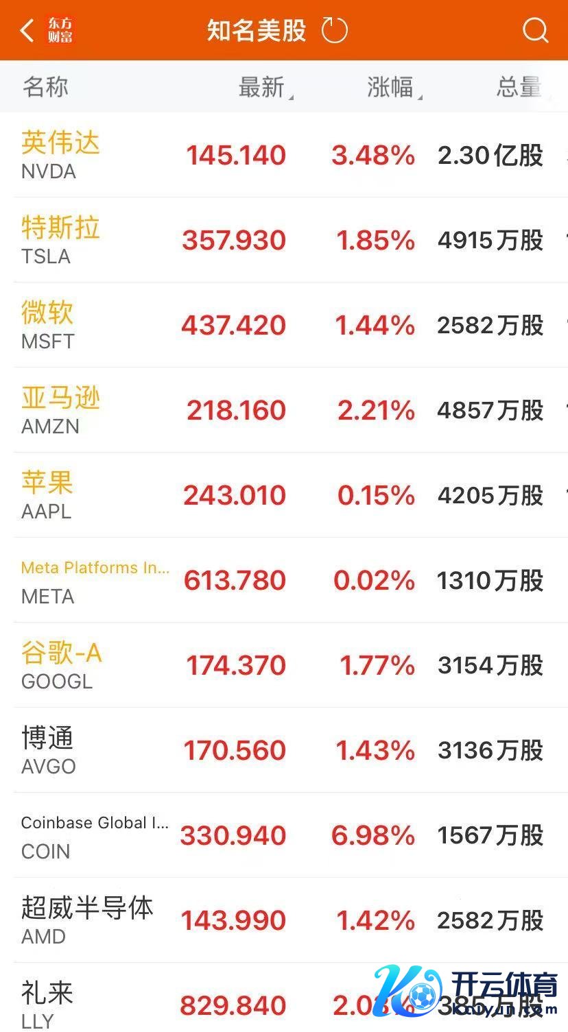Viewport: 568px width, 1032px height.
Task: Tap the 总量 volume column header
Action: click(x=519, y=87)
